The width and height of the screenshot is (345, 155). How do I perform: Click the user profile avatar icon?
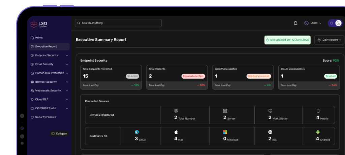point(306,23)
